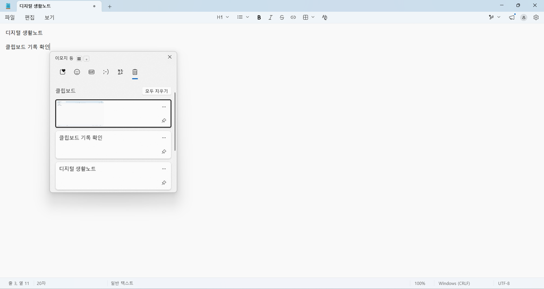Insert a hyperlink via the link icon

[293, 17]
